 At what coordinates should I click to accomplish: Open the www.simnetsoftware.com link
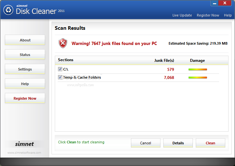pos(24,153)
